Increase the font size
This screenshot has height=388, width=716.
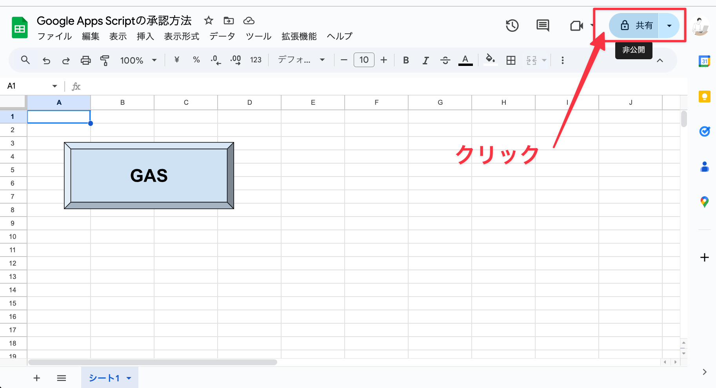(384, 60)
